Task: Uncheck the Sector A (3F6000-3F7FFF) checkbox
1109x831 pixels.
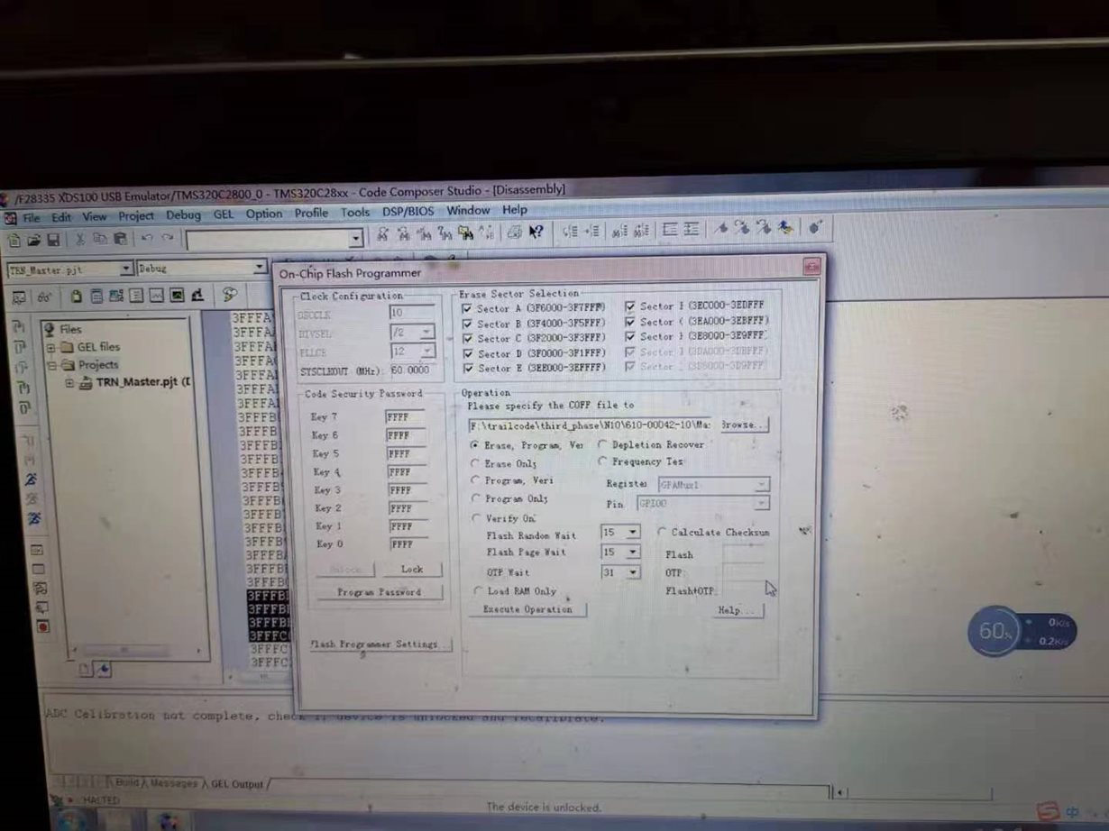Action: pyautogui.click(x=467, y=306)
